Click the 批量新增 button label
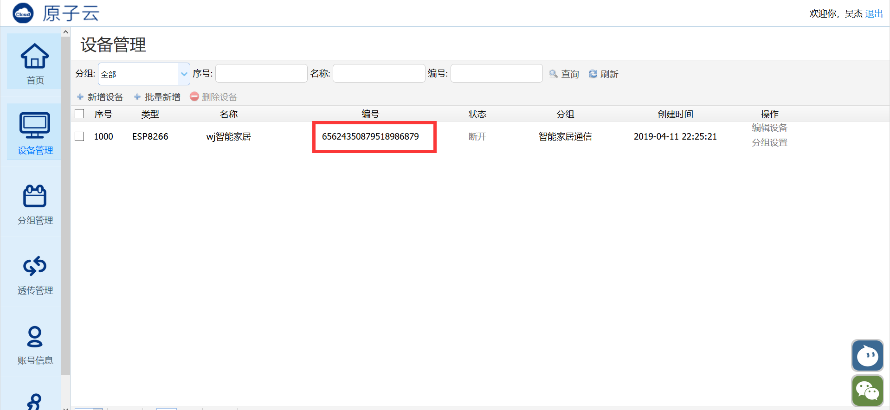The width and height of the screenshot is (890, 410). tap(162, 97)
